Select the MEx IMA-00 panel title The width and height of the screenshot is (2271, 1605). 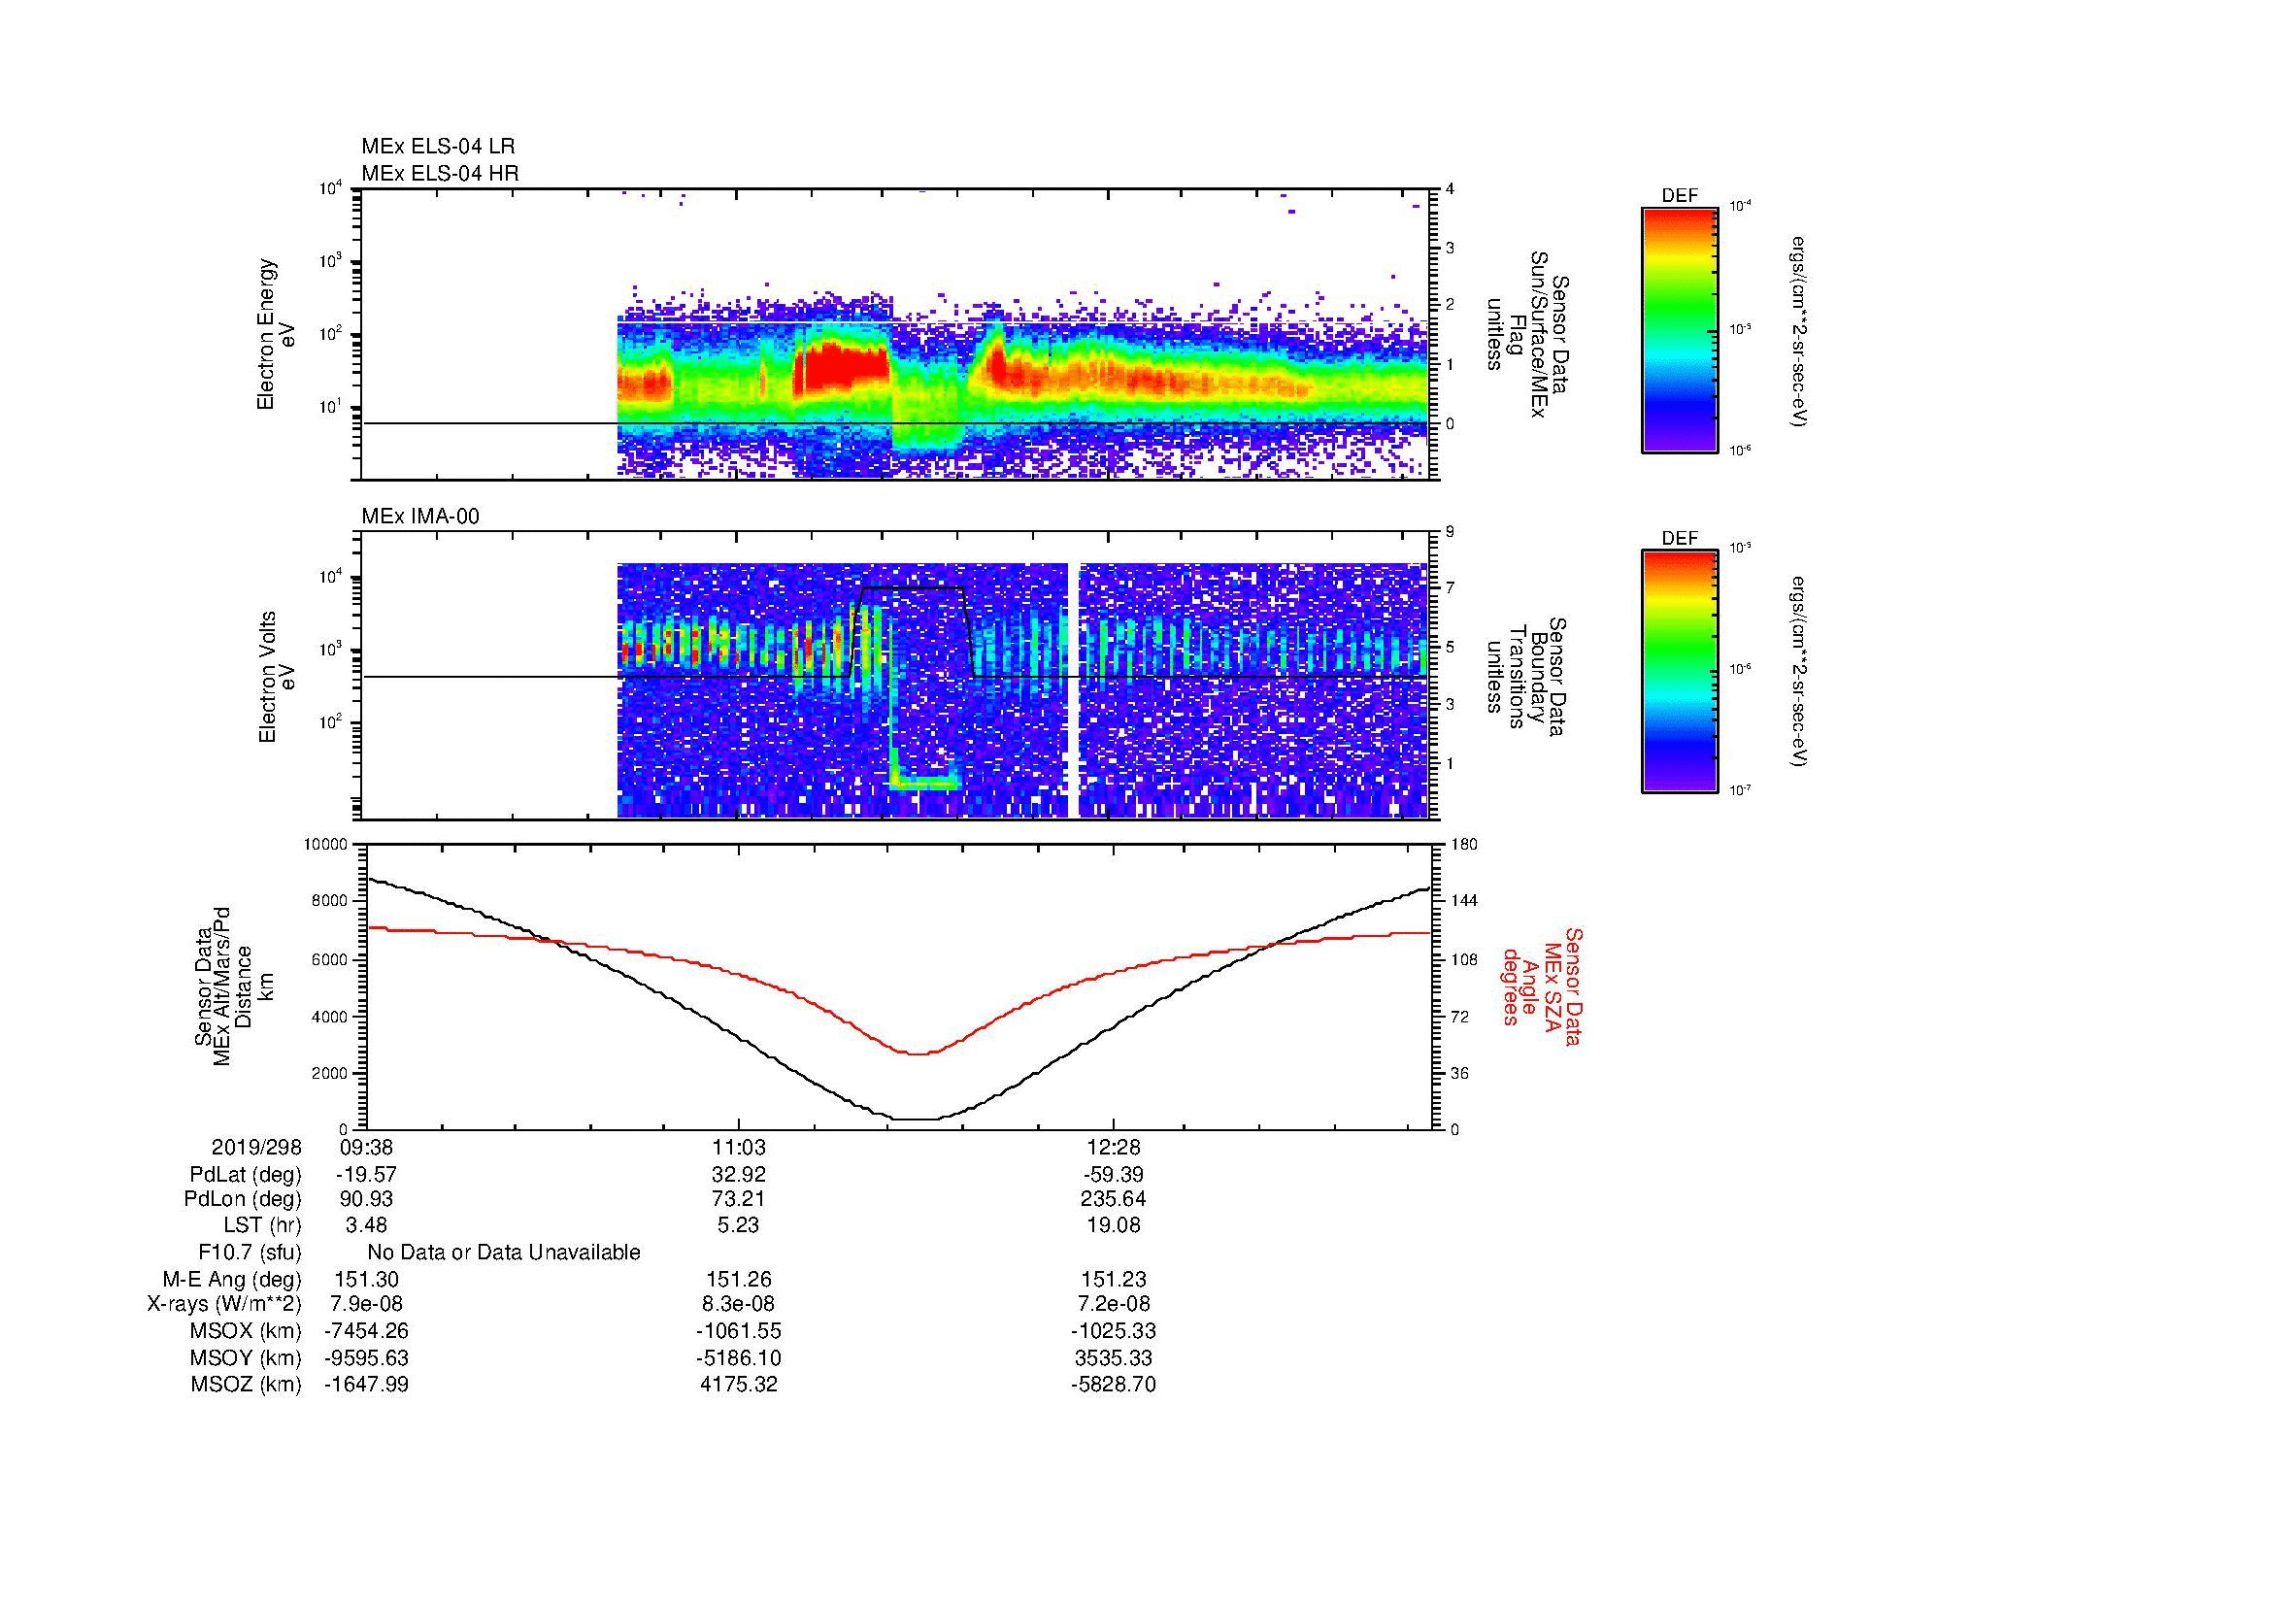420,517
